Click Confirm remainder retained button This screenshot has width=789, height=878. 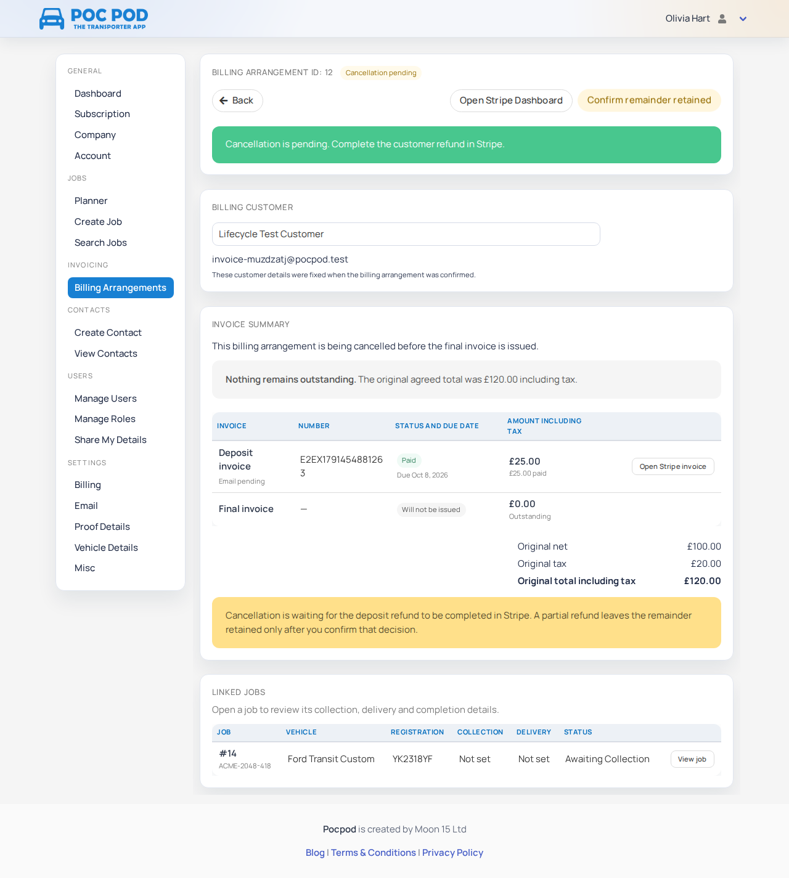point(649,100)
